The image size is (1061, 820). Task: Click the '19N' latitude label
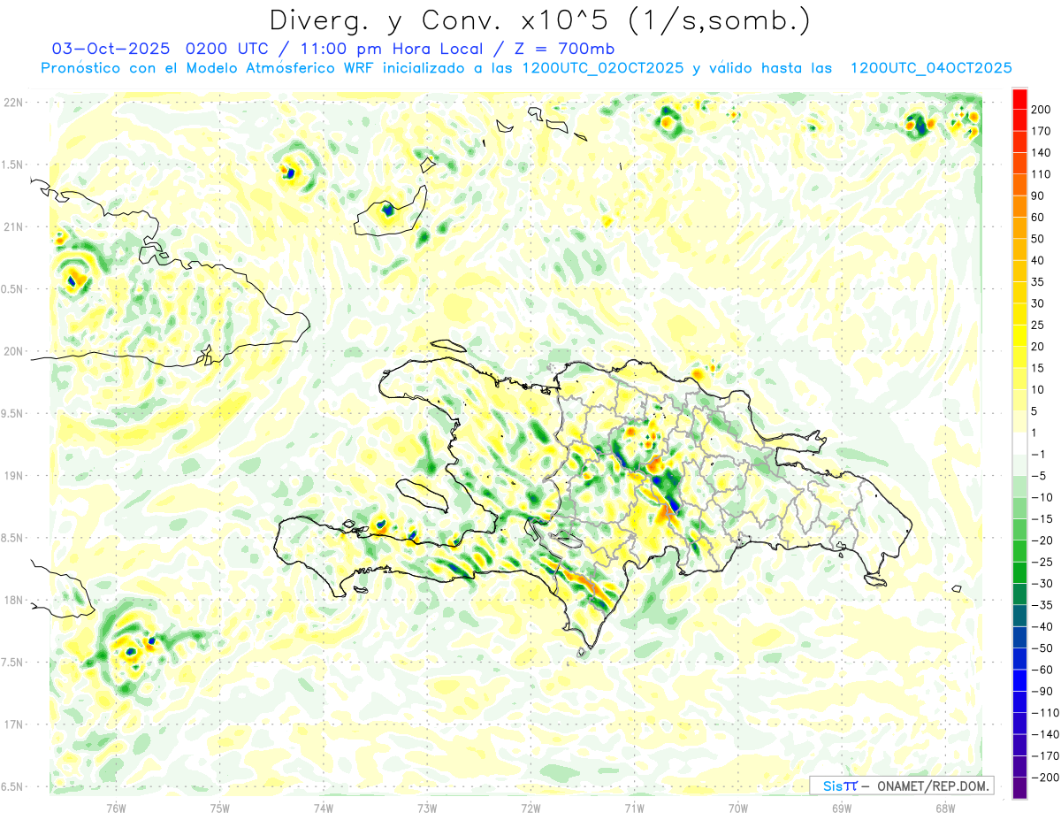12,475
